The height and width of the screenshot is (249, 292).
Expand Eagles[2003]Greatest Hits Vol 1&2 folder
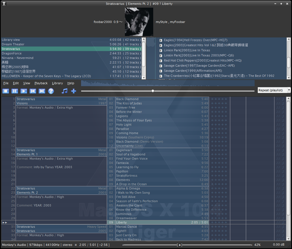click(161, 45)
